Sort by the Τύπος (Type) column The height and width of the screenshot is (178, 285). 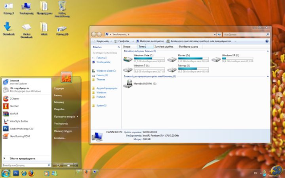(146, 47)
